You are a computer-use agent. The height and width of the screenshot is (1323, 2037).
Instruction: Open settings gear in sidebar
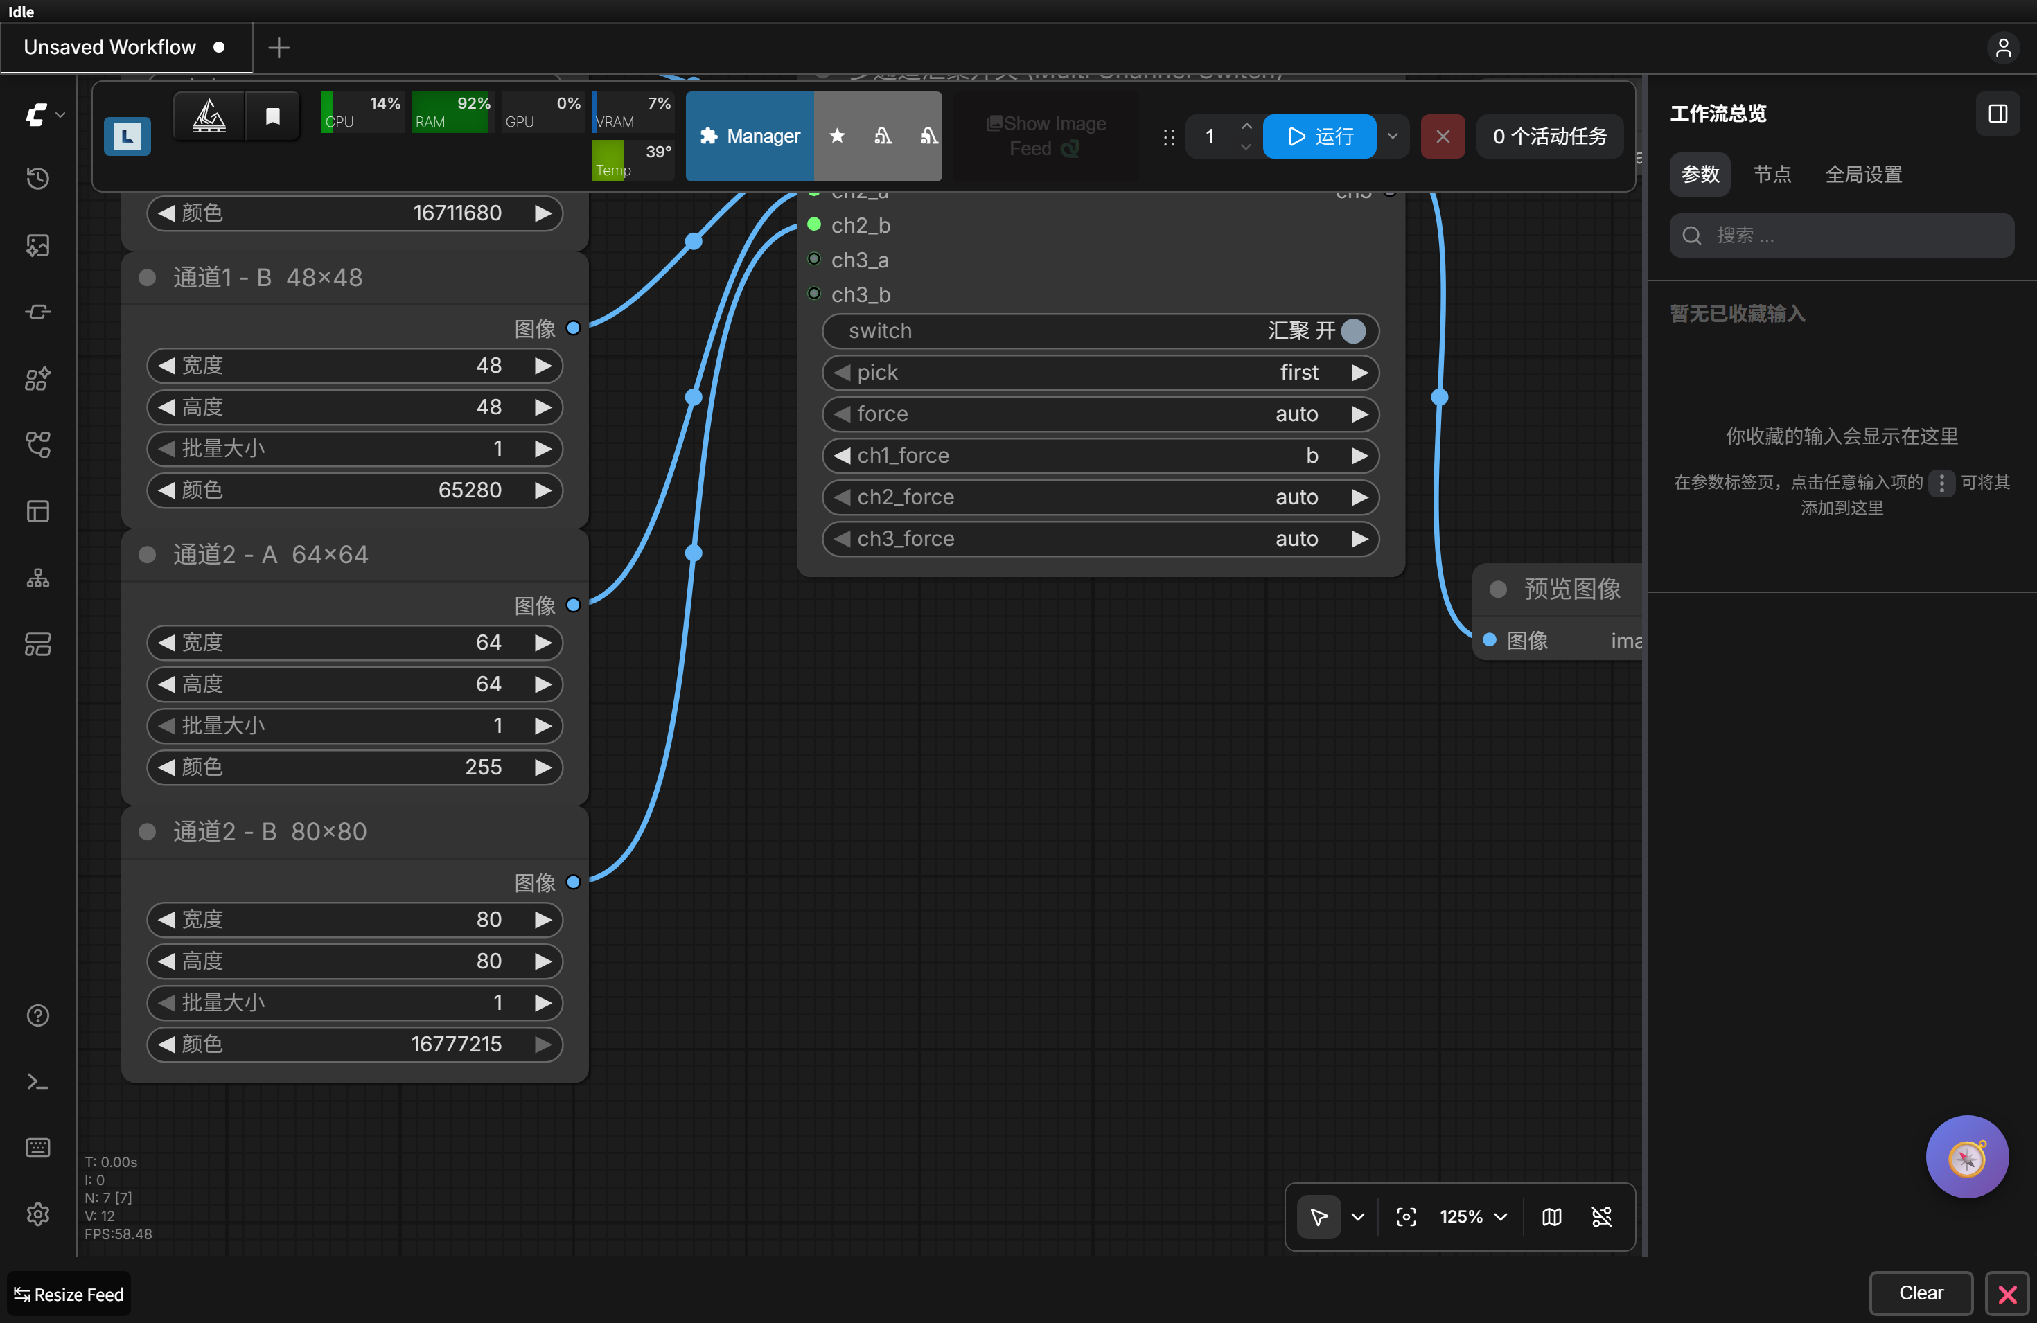tap(37, 1214)
